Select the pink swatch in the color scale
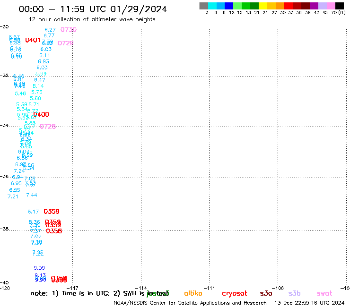The height and width of the screenshot is (307, 350). coord(331,6)
